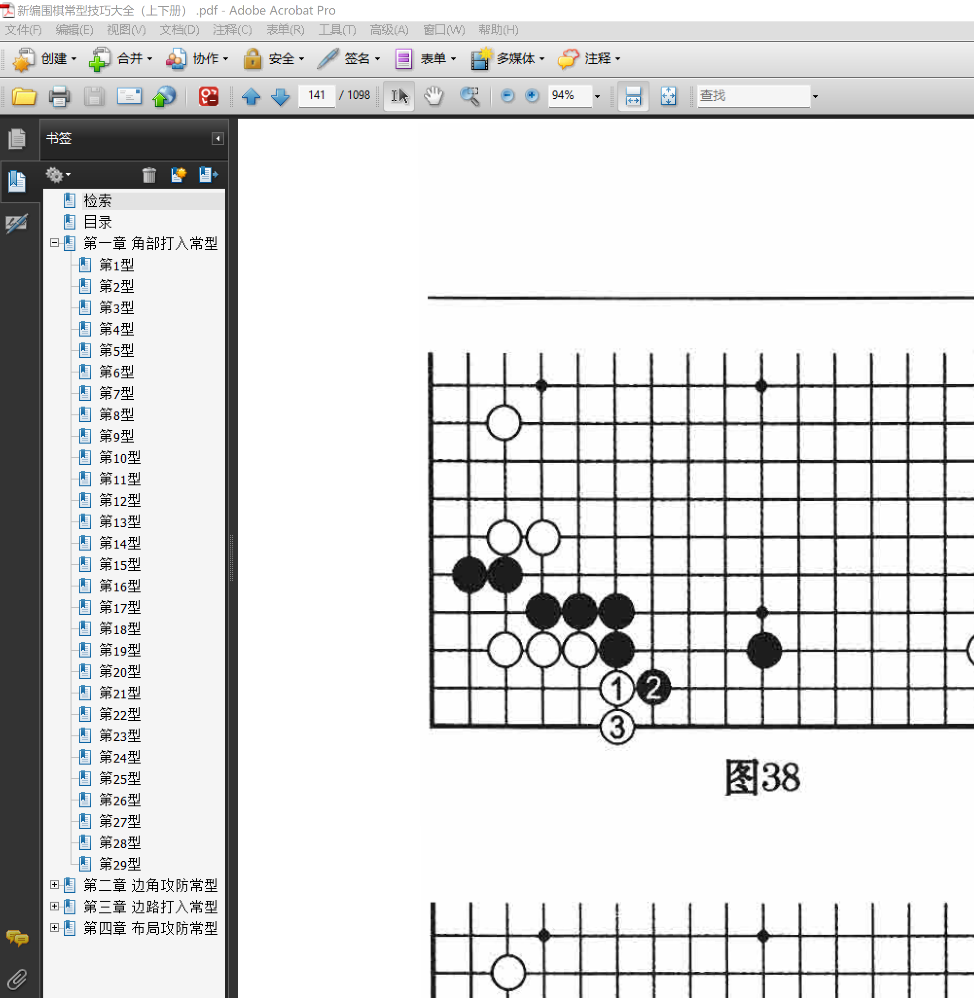
Task: Open the 文件(F) menu
Action: (23, 30)
